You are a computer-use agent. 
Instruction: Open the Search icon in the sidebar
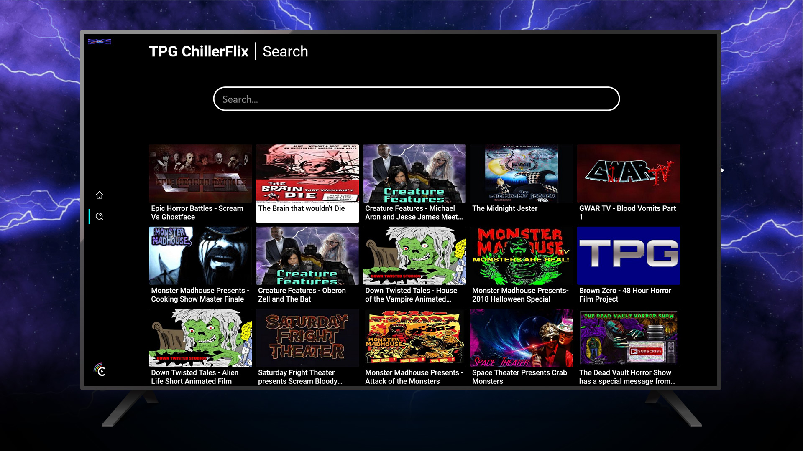pyautogui.click(x=99, y=216)
